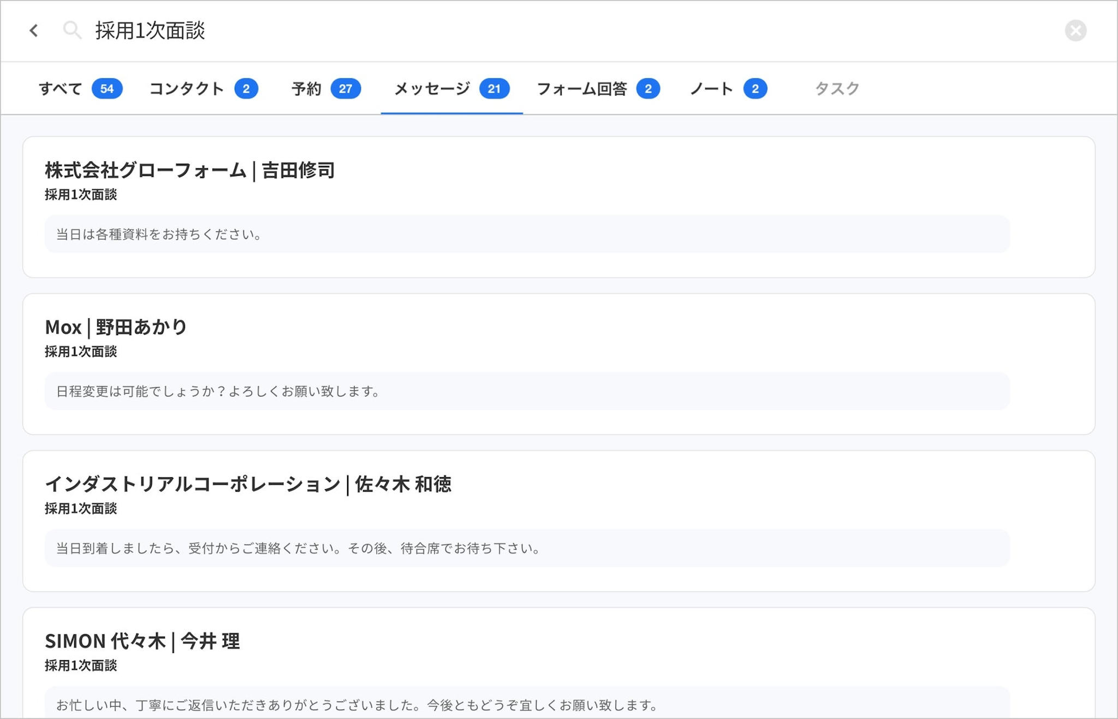
Task: Click message preview 日程変更は可能でしょうか
Action: pos(218,391)
